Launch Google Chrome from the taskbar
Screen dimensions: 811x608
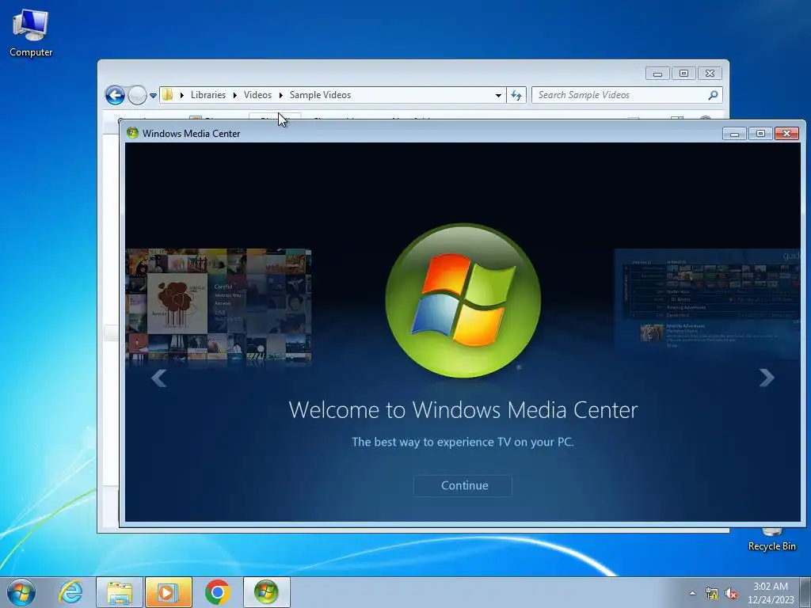[217, 592]
